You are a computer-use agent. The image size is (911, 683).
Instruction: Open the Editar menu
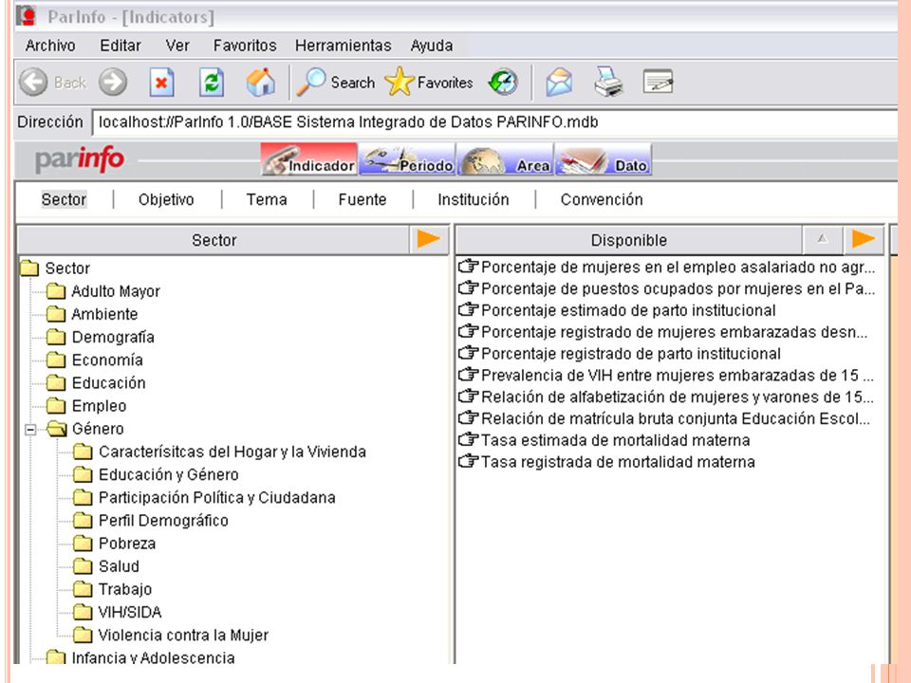pyautogui.click(x=121, y=46)
